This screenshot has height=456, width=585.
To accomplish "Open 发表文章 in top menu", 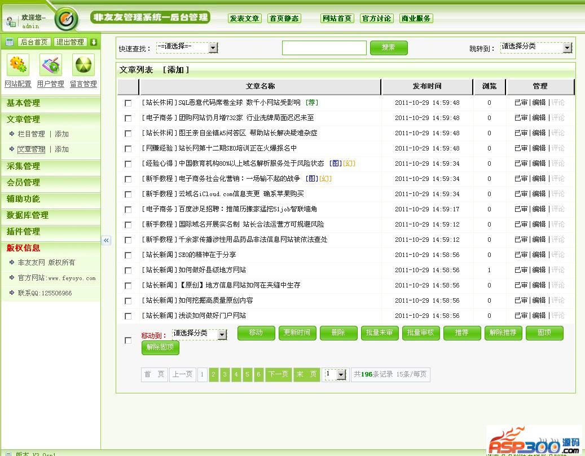I will [244, 19].
